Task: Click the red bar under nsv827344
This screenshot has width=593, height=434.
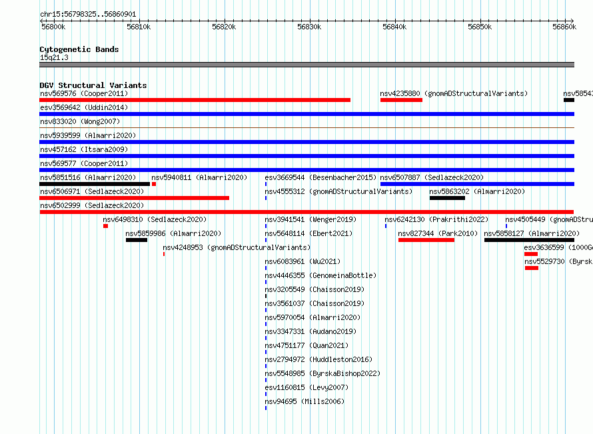Action: [426, 240]
